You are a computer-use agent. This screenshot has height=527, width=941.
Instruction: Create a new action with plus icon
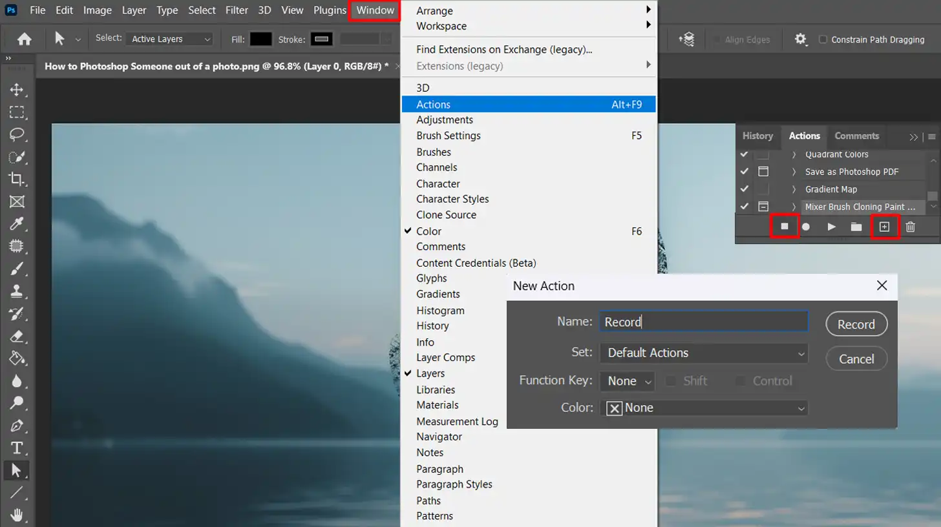[885, 227]
